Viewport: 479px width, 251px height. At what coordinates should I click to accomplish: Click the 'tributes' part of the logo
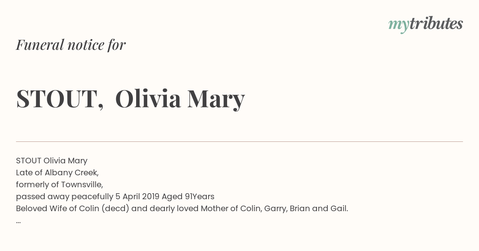coord(436,24)
